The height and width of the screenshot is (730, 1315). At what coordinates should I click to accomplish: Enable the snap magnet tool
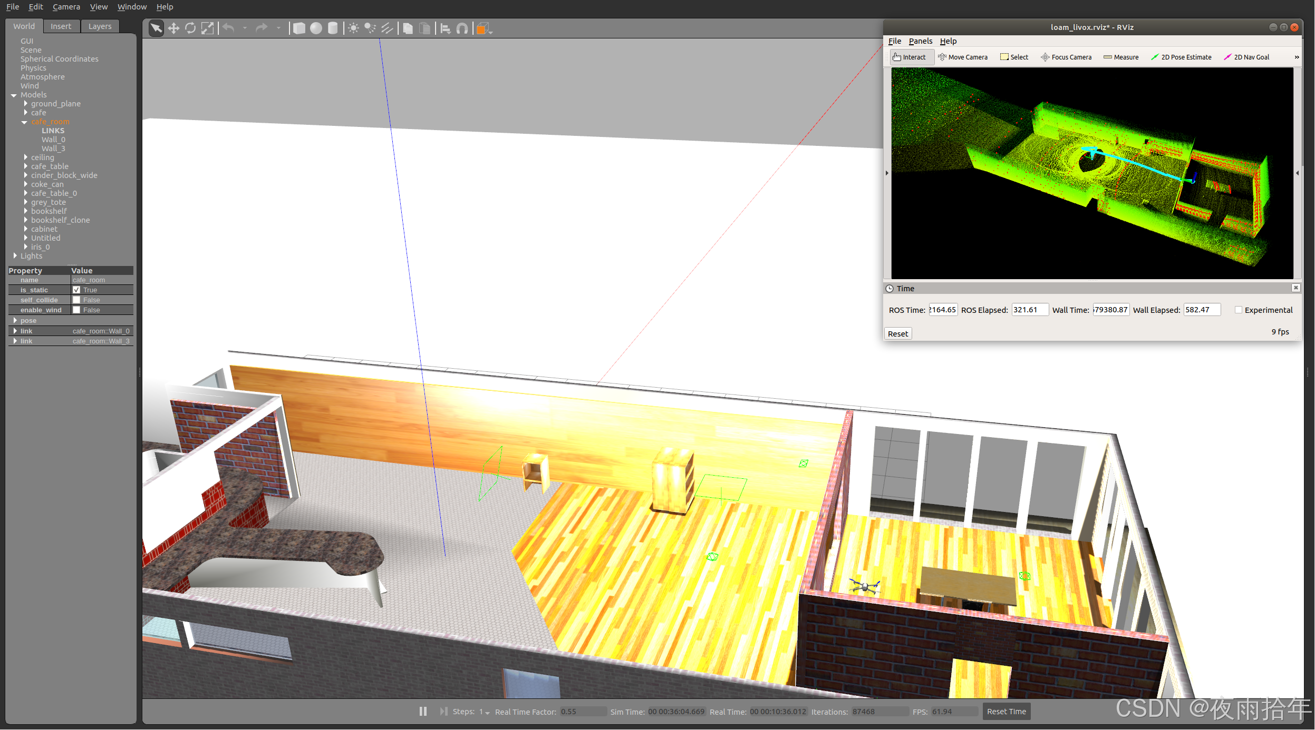(x=462, y=28)
